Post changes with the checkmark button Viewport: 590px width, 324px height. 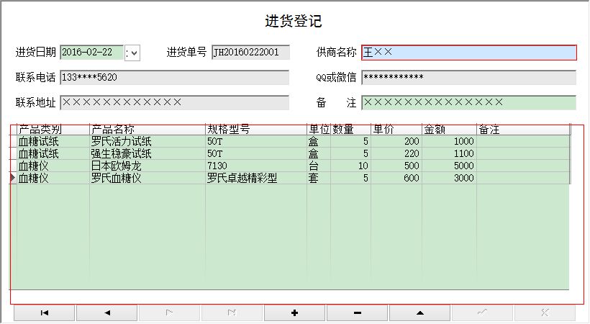(x=482, y=312)
